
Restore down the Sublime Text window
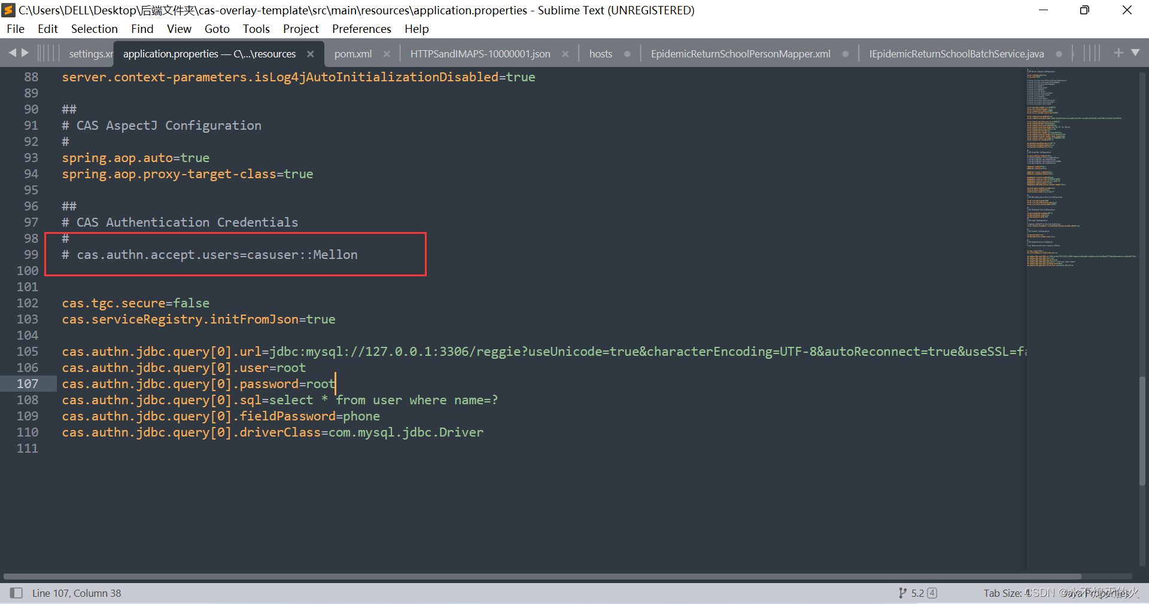[1084, 10]
